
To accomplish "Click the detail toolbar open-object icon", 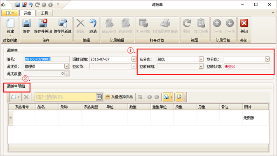I will [140, 97].
